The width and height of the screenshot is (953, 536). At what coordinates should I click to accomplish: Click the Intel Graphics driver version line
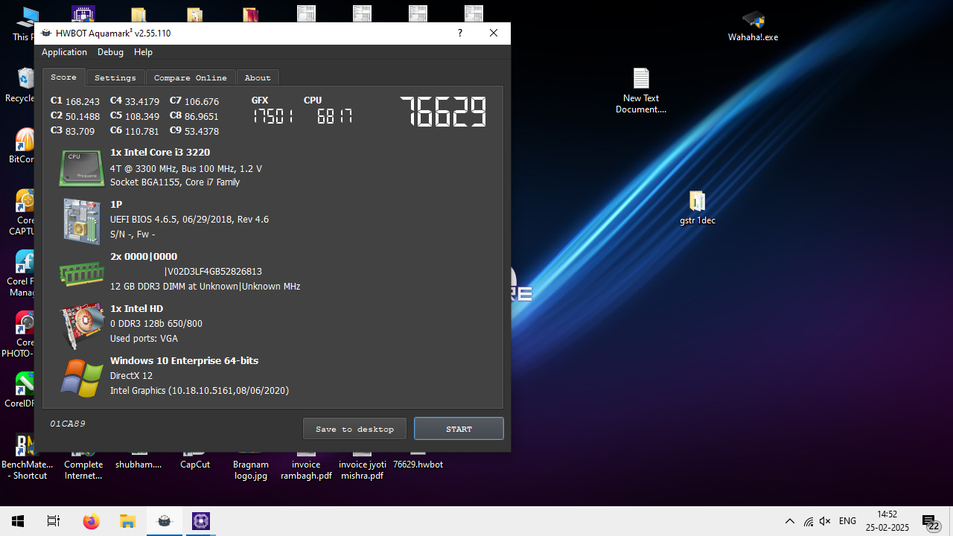pyautogui.click(x=200, y=390)
